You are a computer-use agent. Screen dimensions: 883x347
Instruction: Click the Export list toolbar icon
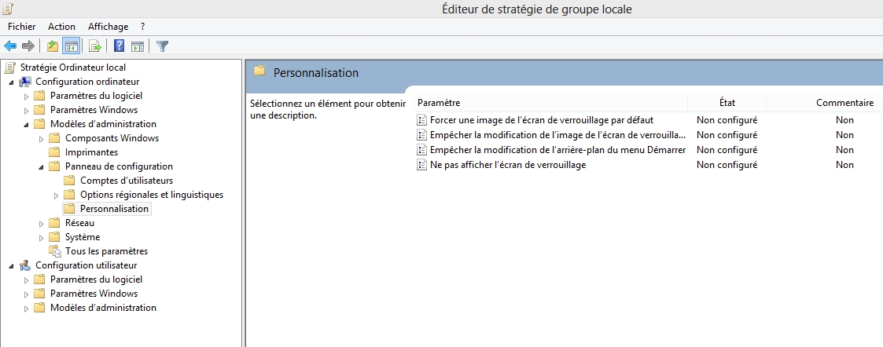point(95,46)
